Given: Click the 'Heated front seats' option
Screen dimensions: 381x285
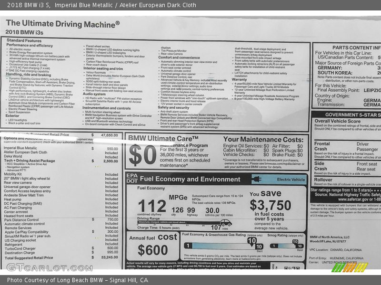Looking at the screenshot, I should click(x=19, y=216).
